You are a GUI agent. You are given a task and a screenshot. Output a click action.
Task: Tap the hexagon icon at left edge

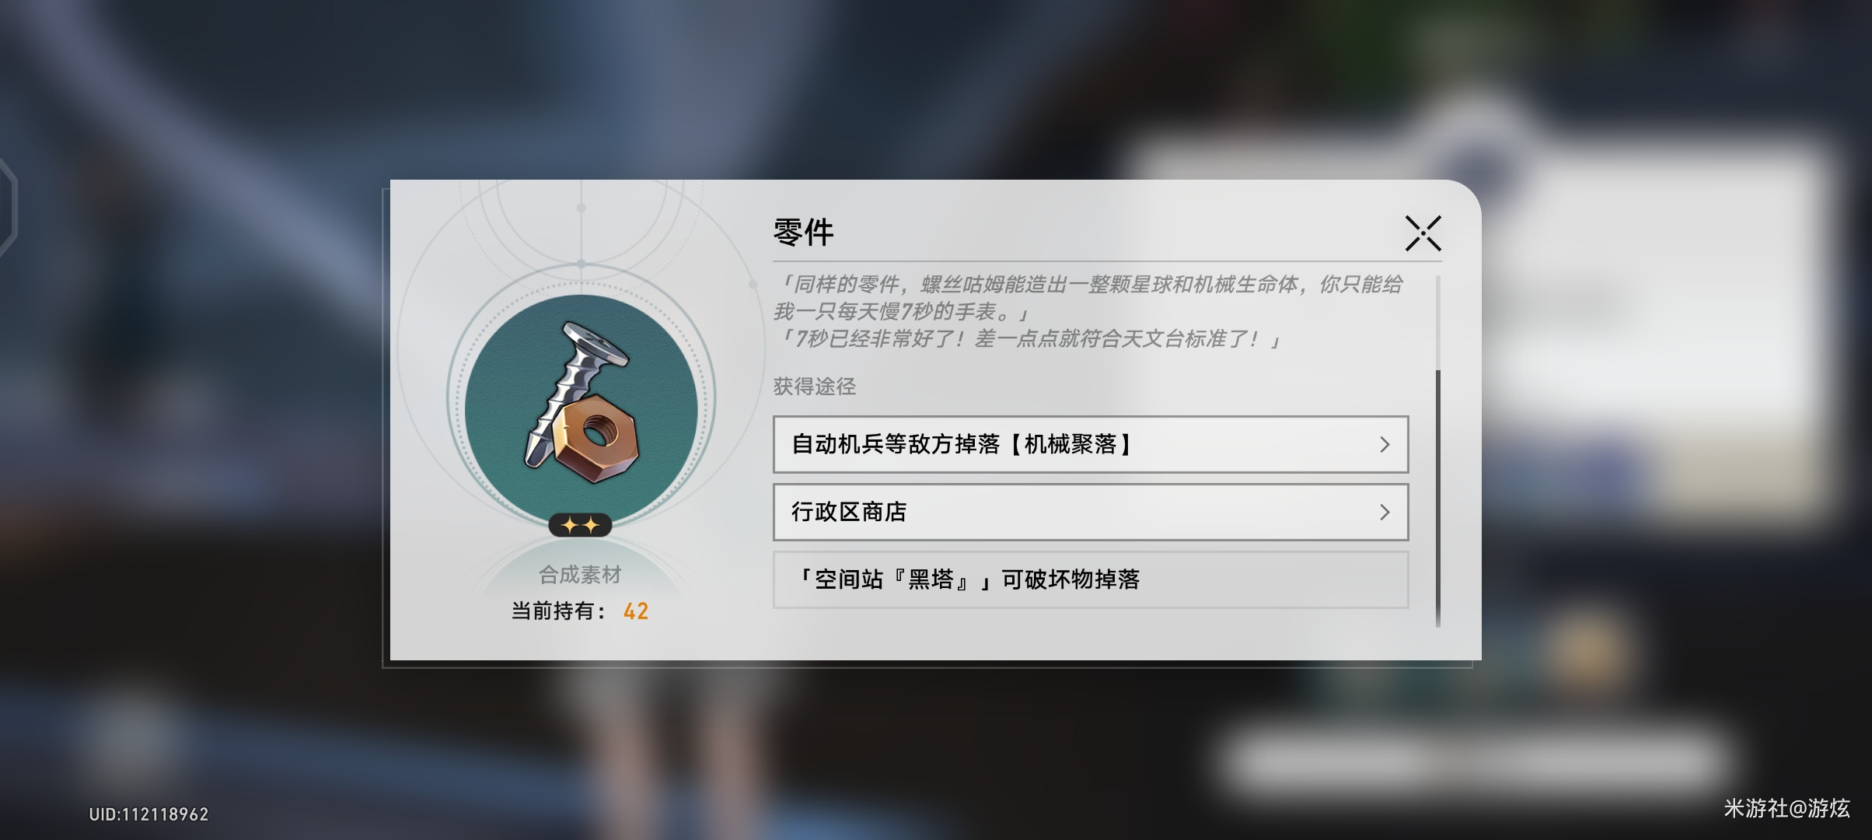pyautogui.click(x=8, y=207)
